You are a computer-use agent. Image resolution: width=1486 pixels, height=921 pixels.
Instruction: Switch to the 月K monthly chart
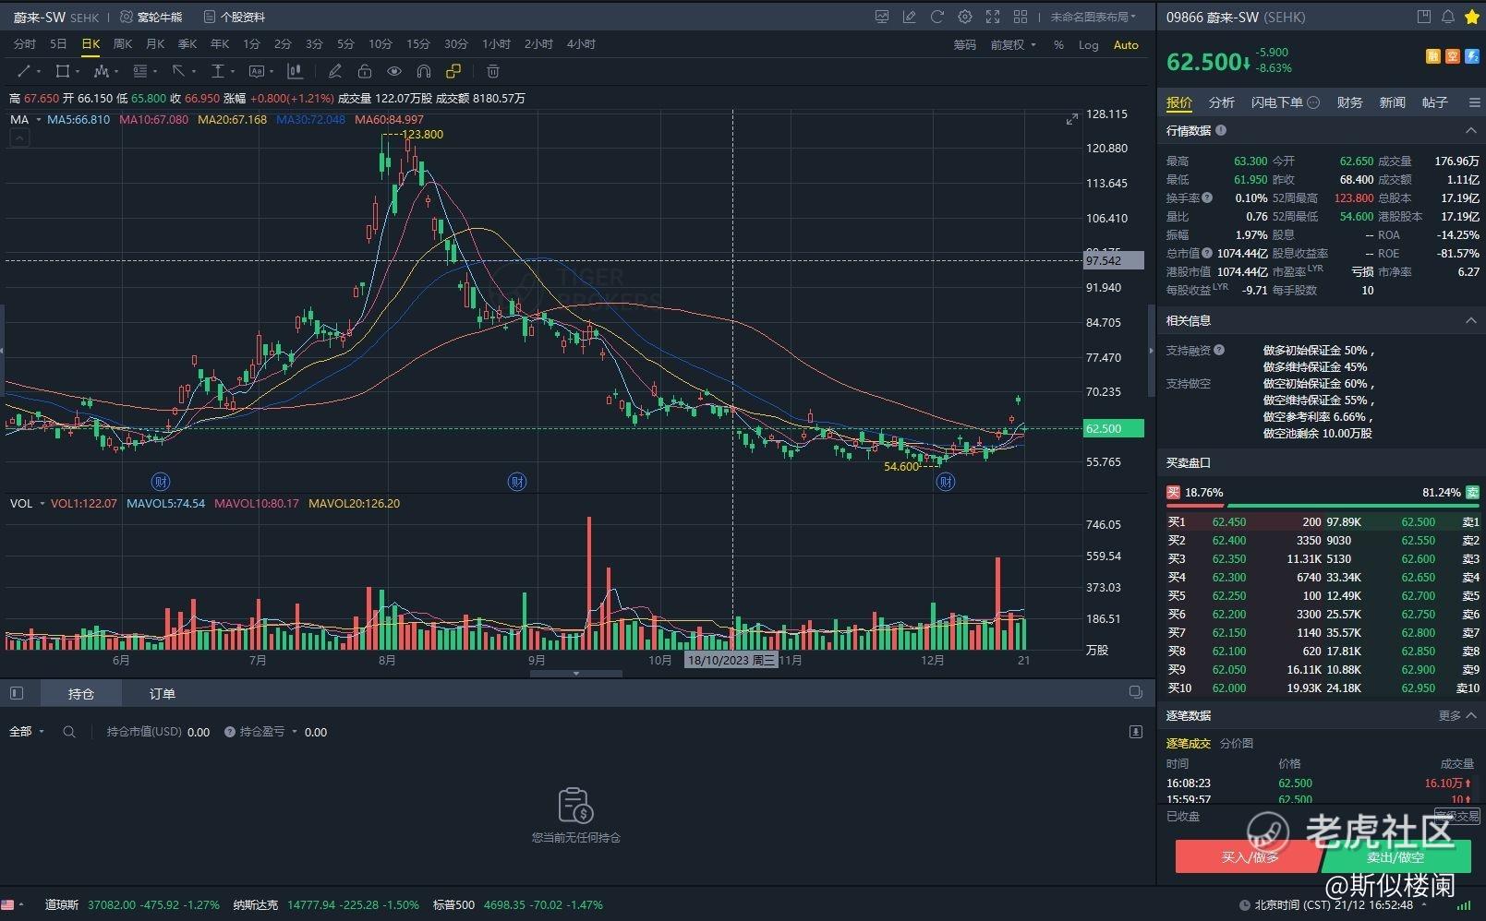(154, 44)
